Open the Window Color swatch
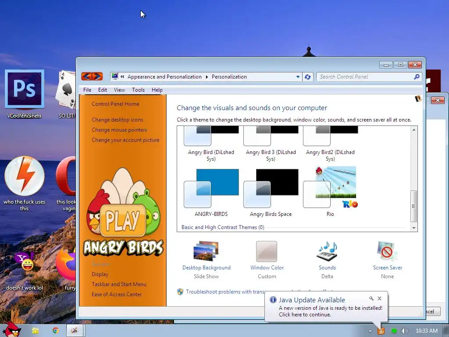Screen dimensions: 449x337 tap(267, 251)
